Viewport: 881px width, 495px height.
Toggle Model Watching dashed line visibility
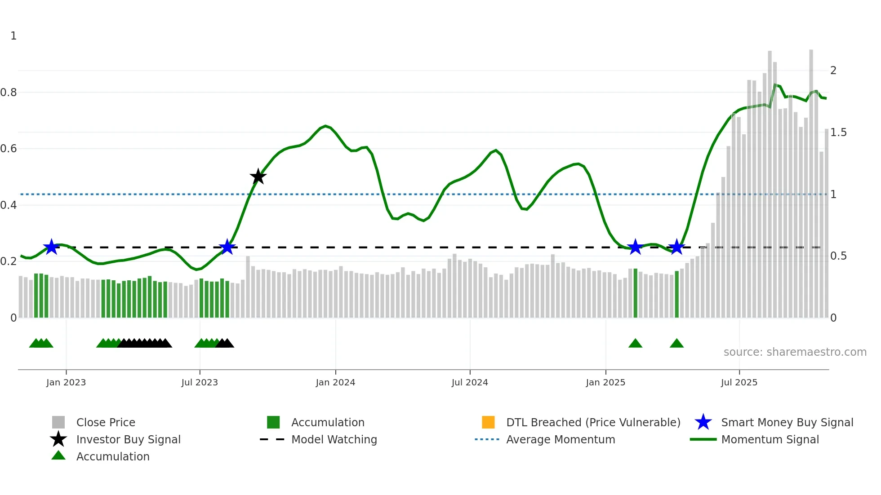(334, 439)
